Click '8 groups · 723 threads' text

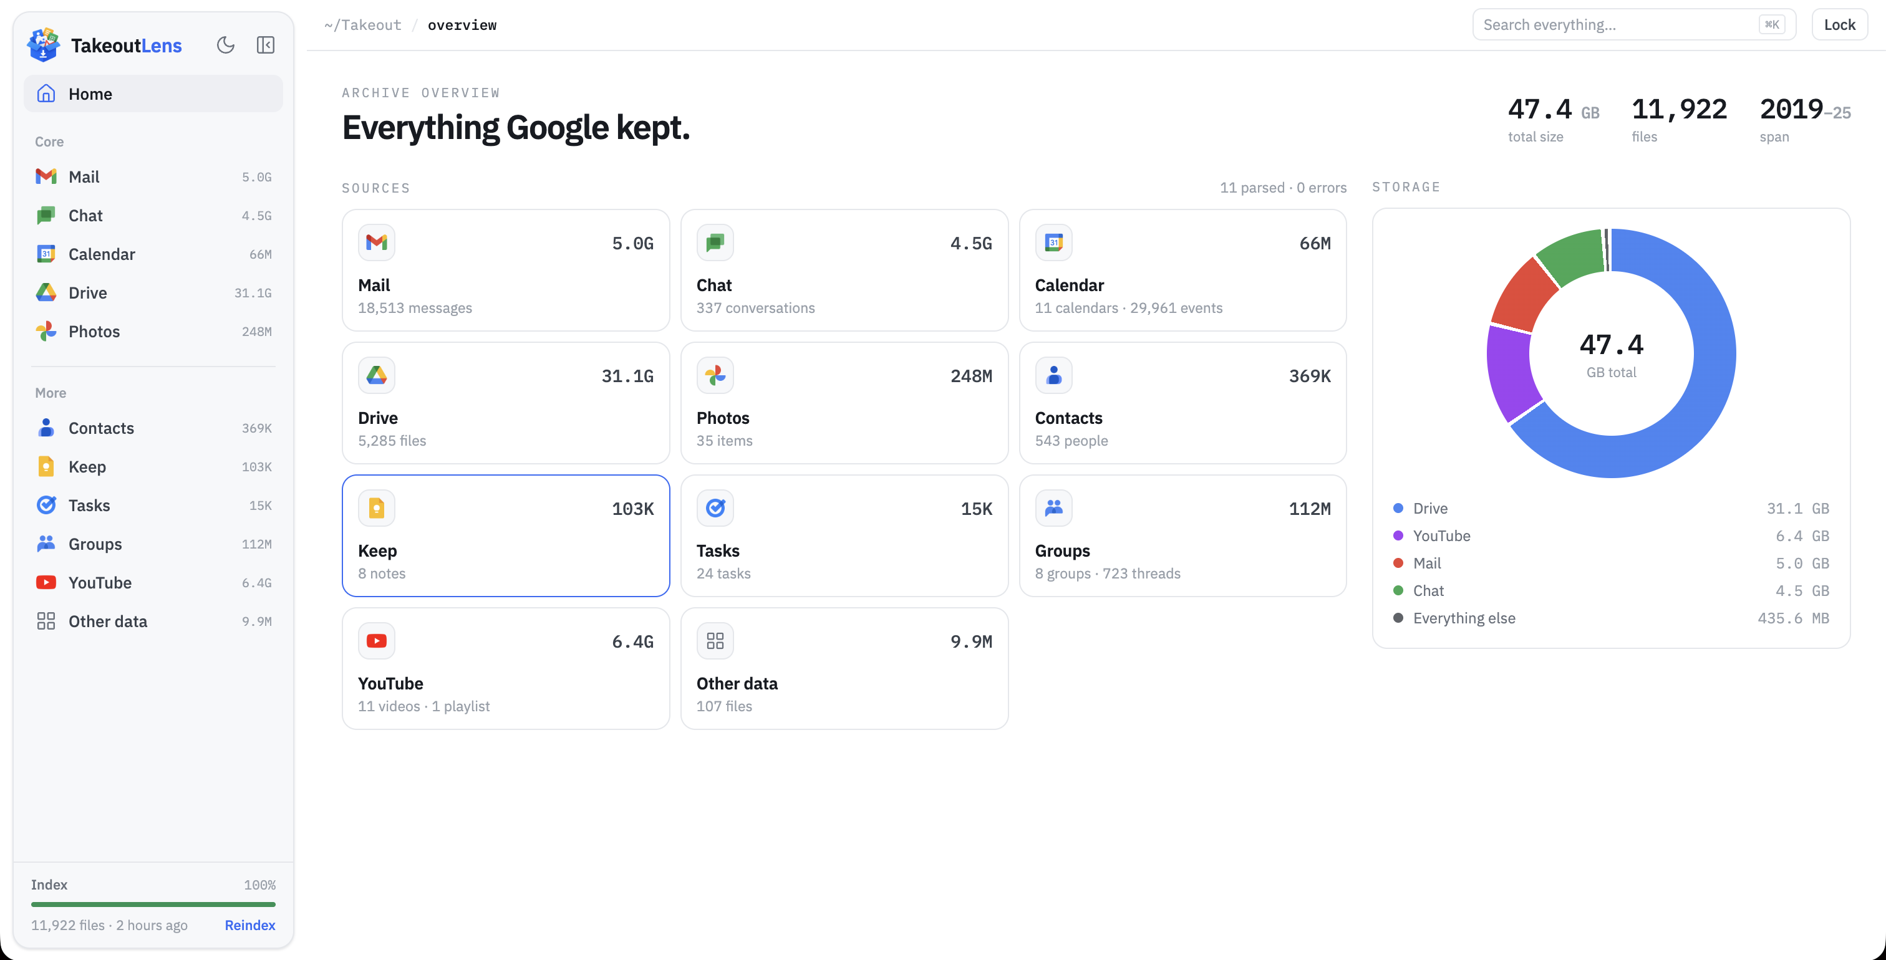1108,574
